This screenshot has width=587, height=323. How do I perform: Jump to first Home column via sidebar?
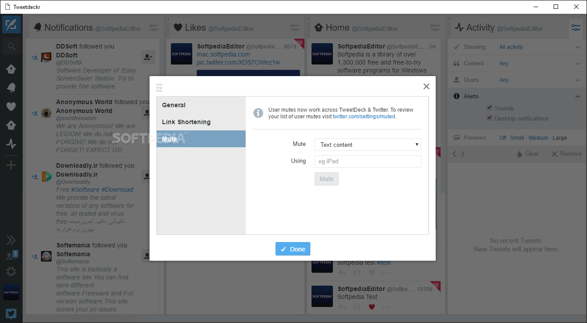coord(11,69)
